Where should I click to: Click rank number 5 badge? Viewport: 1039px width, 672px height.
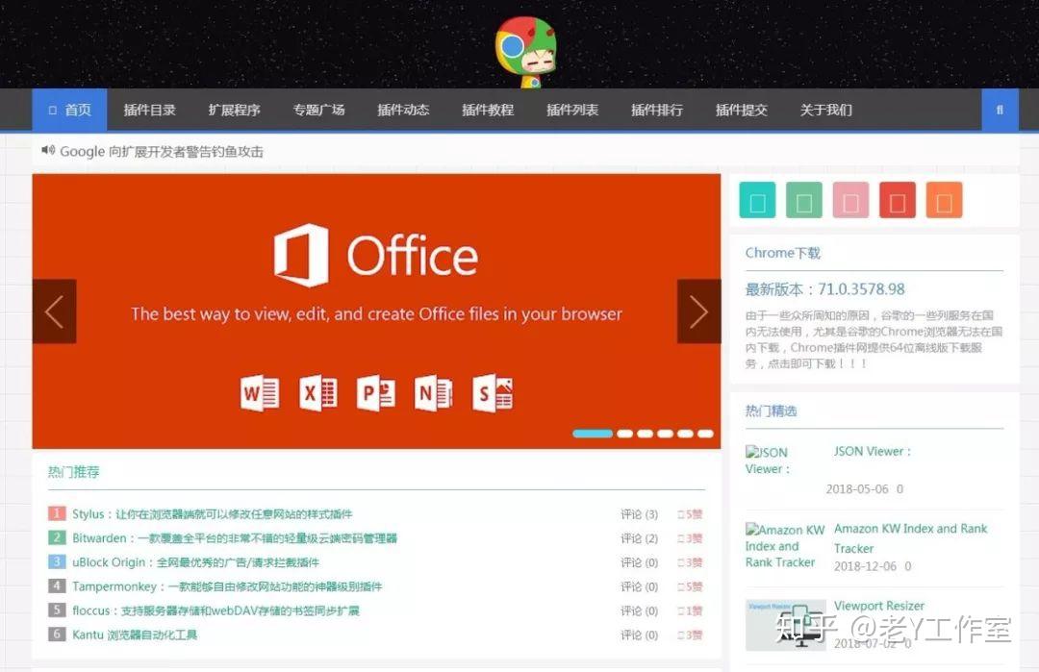57,610
